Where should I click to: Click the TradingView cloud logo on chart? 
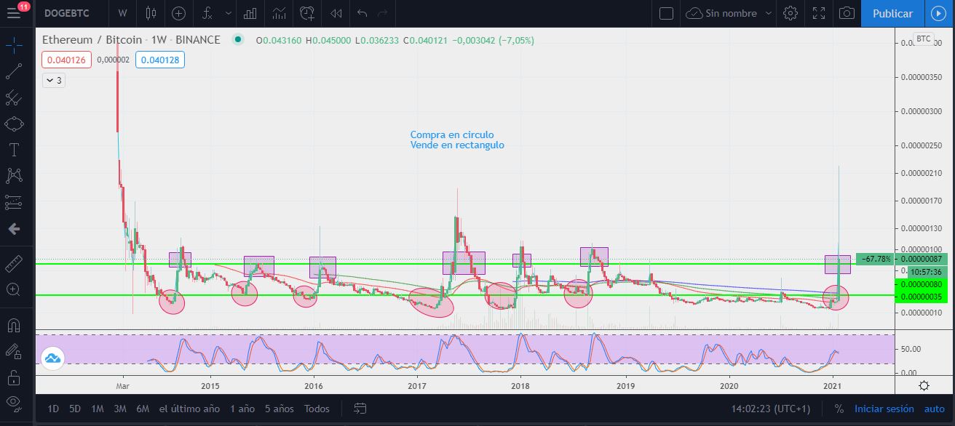(x=52, y=357)
